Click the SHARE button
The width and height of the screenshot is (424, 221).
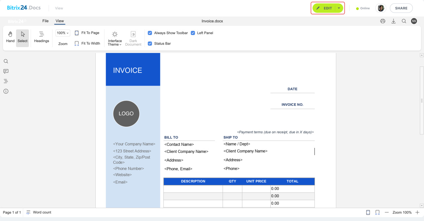(401, 8)
